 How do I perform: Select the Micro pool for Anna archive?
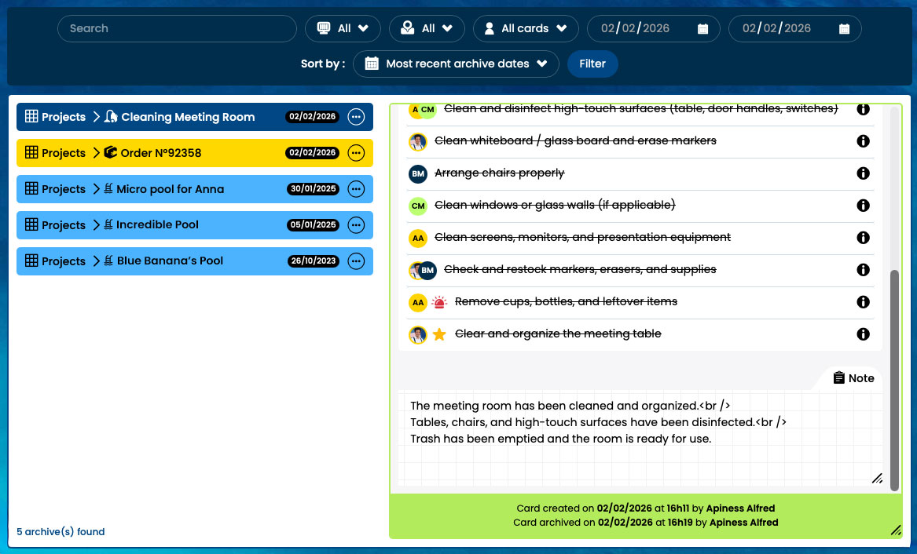coord(170,189)
